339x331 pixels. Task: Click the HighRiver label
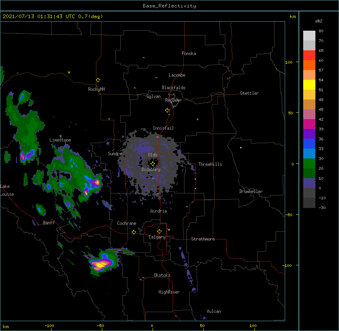coord(169,292)
